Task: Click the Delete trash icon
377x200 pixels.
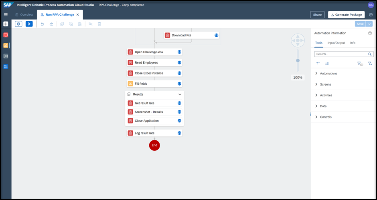Action: pos(99,24)
